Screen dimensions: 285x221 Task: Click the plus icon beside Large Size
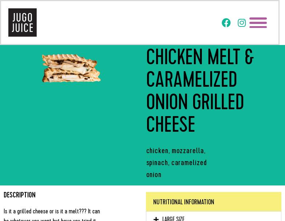[x=156, y=219]
